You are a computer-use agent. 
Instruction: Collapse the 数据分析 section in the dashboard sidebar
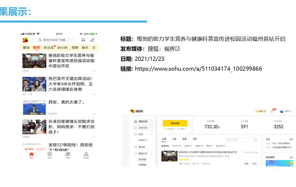click(151, 154)
